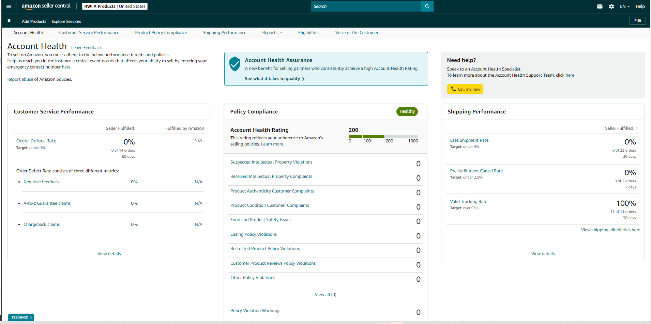
Task: Open Negative feedback details
Action: pyautogui.click(x=42, y=182)
